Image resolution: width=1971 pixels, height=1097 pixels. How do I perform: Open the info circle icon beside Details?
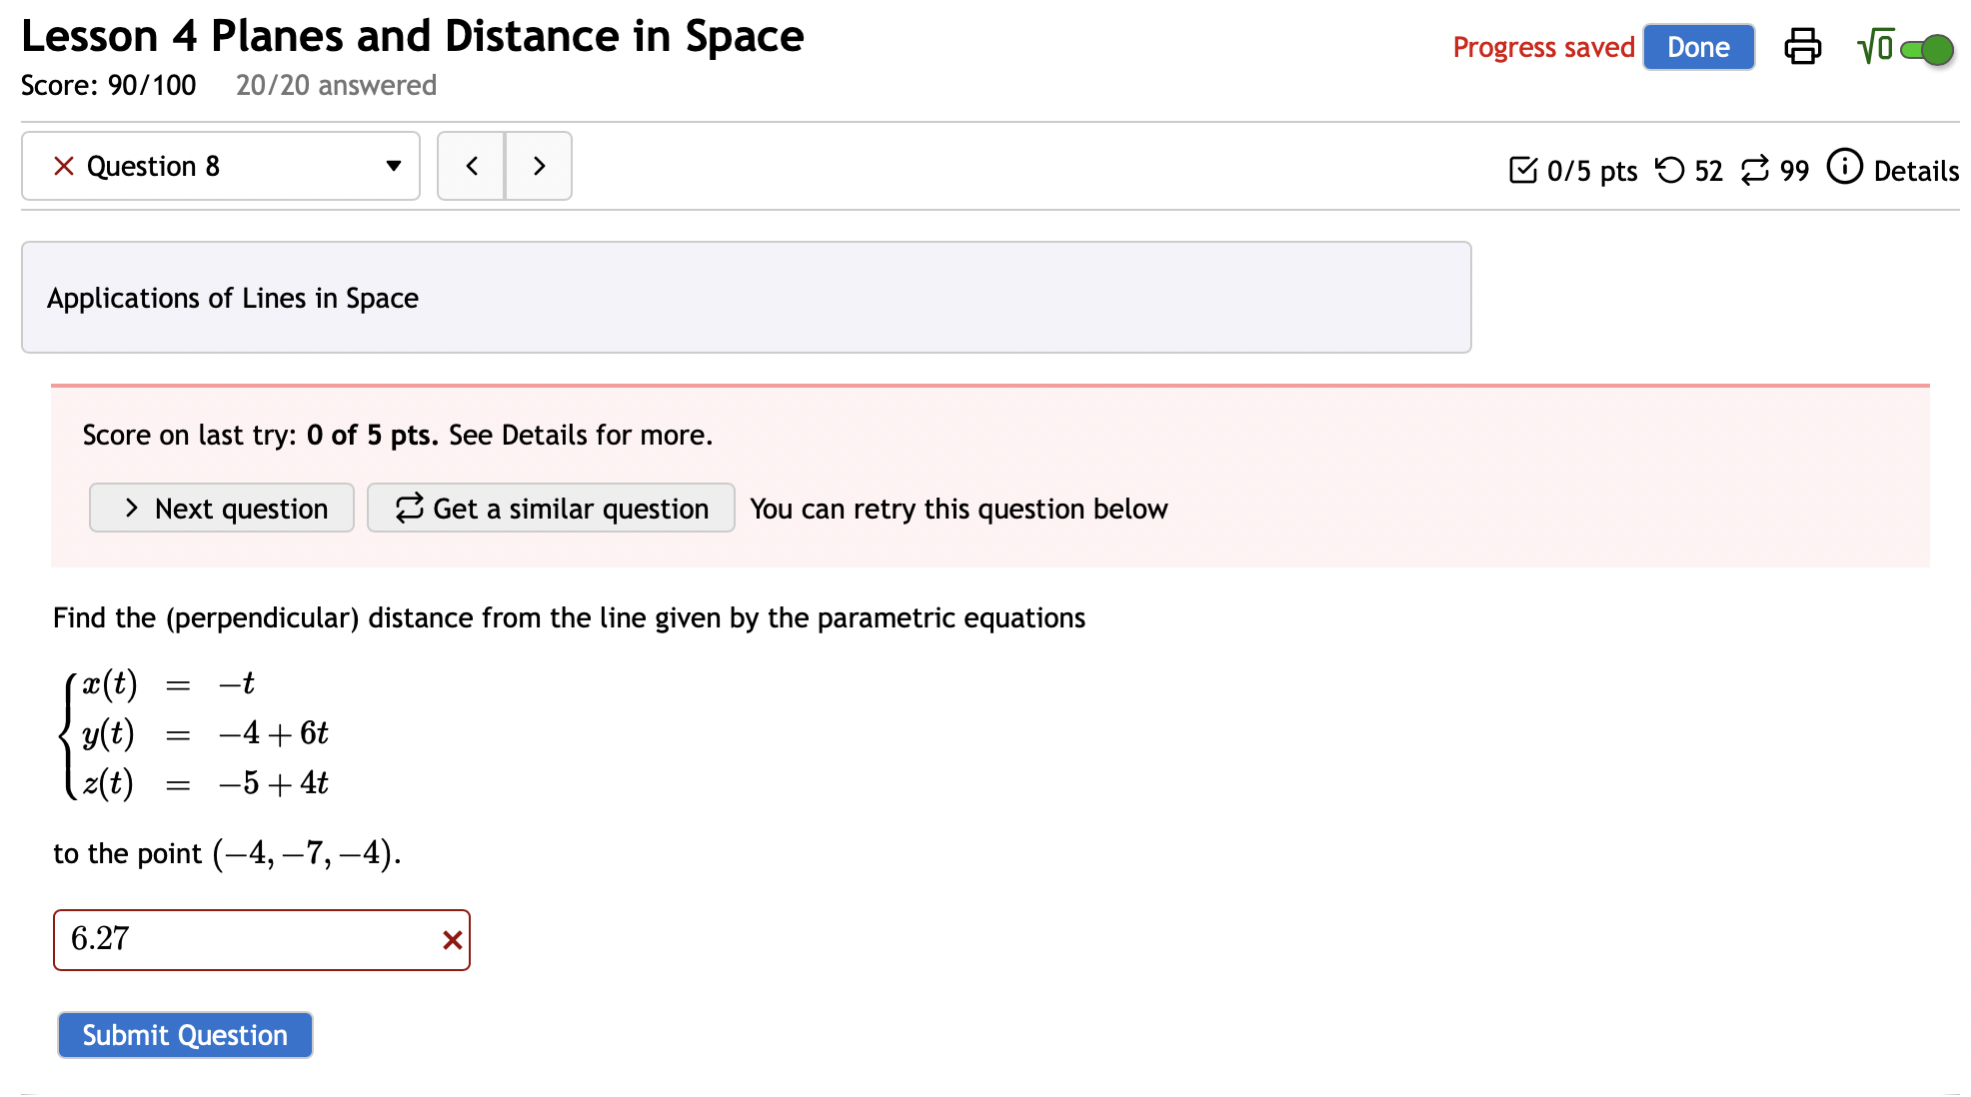point(1844,168)
